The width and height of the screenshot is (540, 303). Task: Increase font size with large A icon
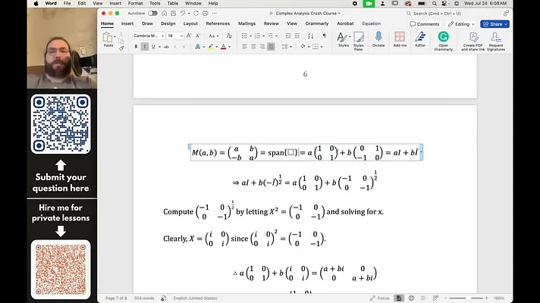pos(189,36)
